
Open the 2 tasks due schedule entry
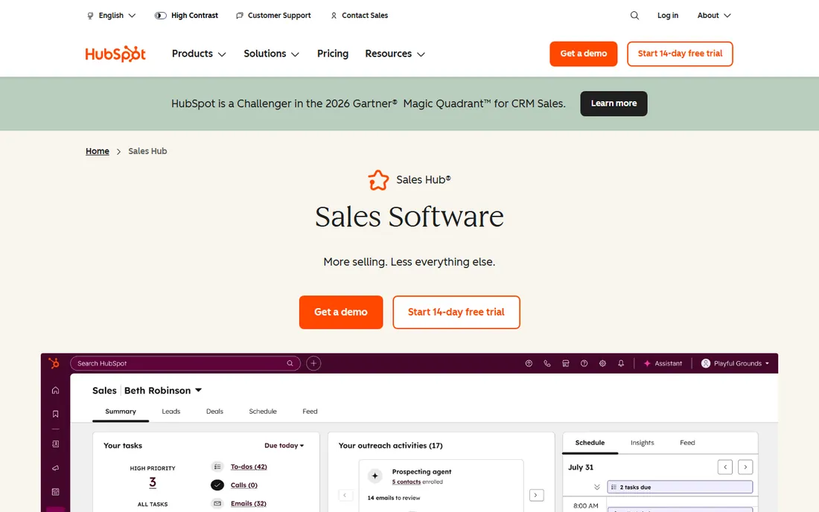coord(680,487)
